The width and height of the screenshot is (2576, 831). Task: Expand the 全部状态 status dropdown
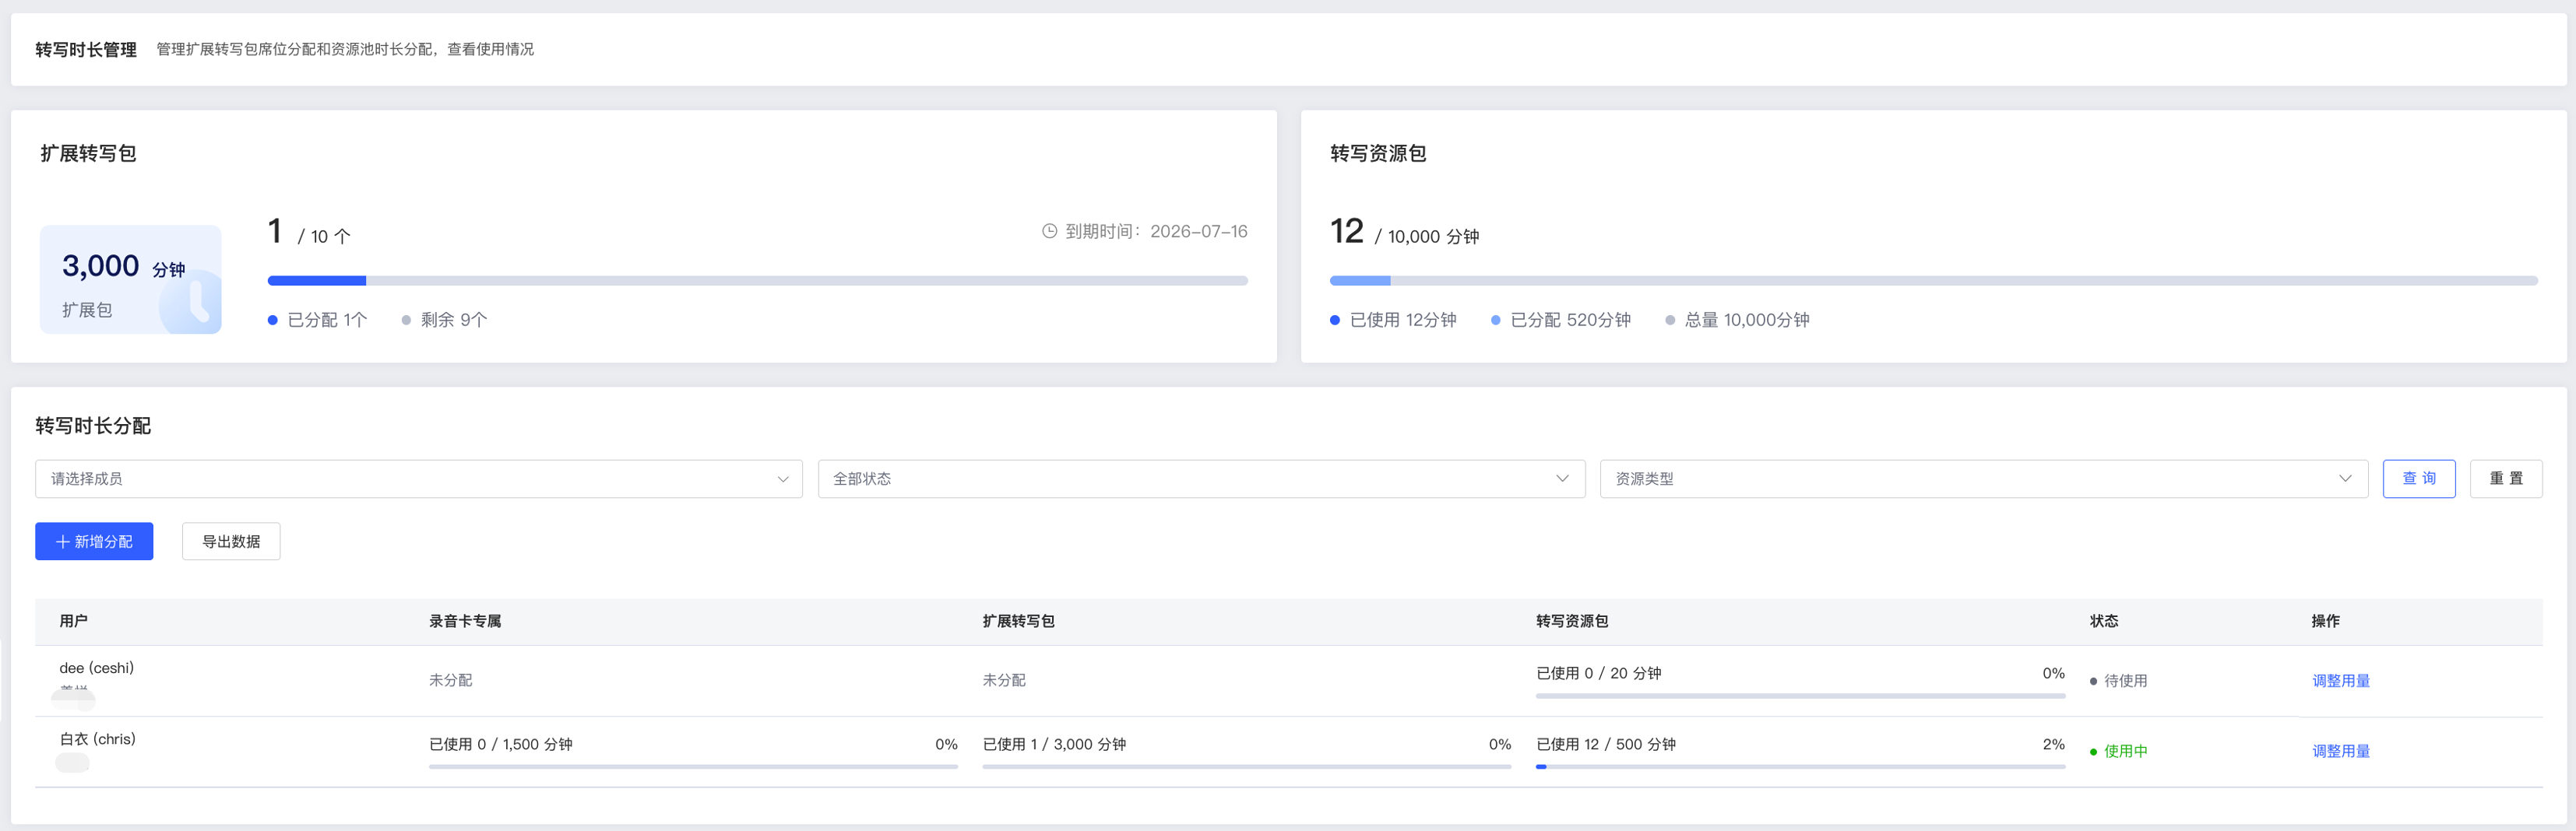(x=1201, y=479)
